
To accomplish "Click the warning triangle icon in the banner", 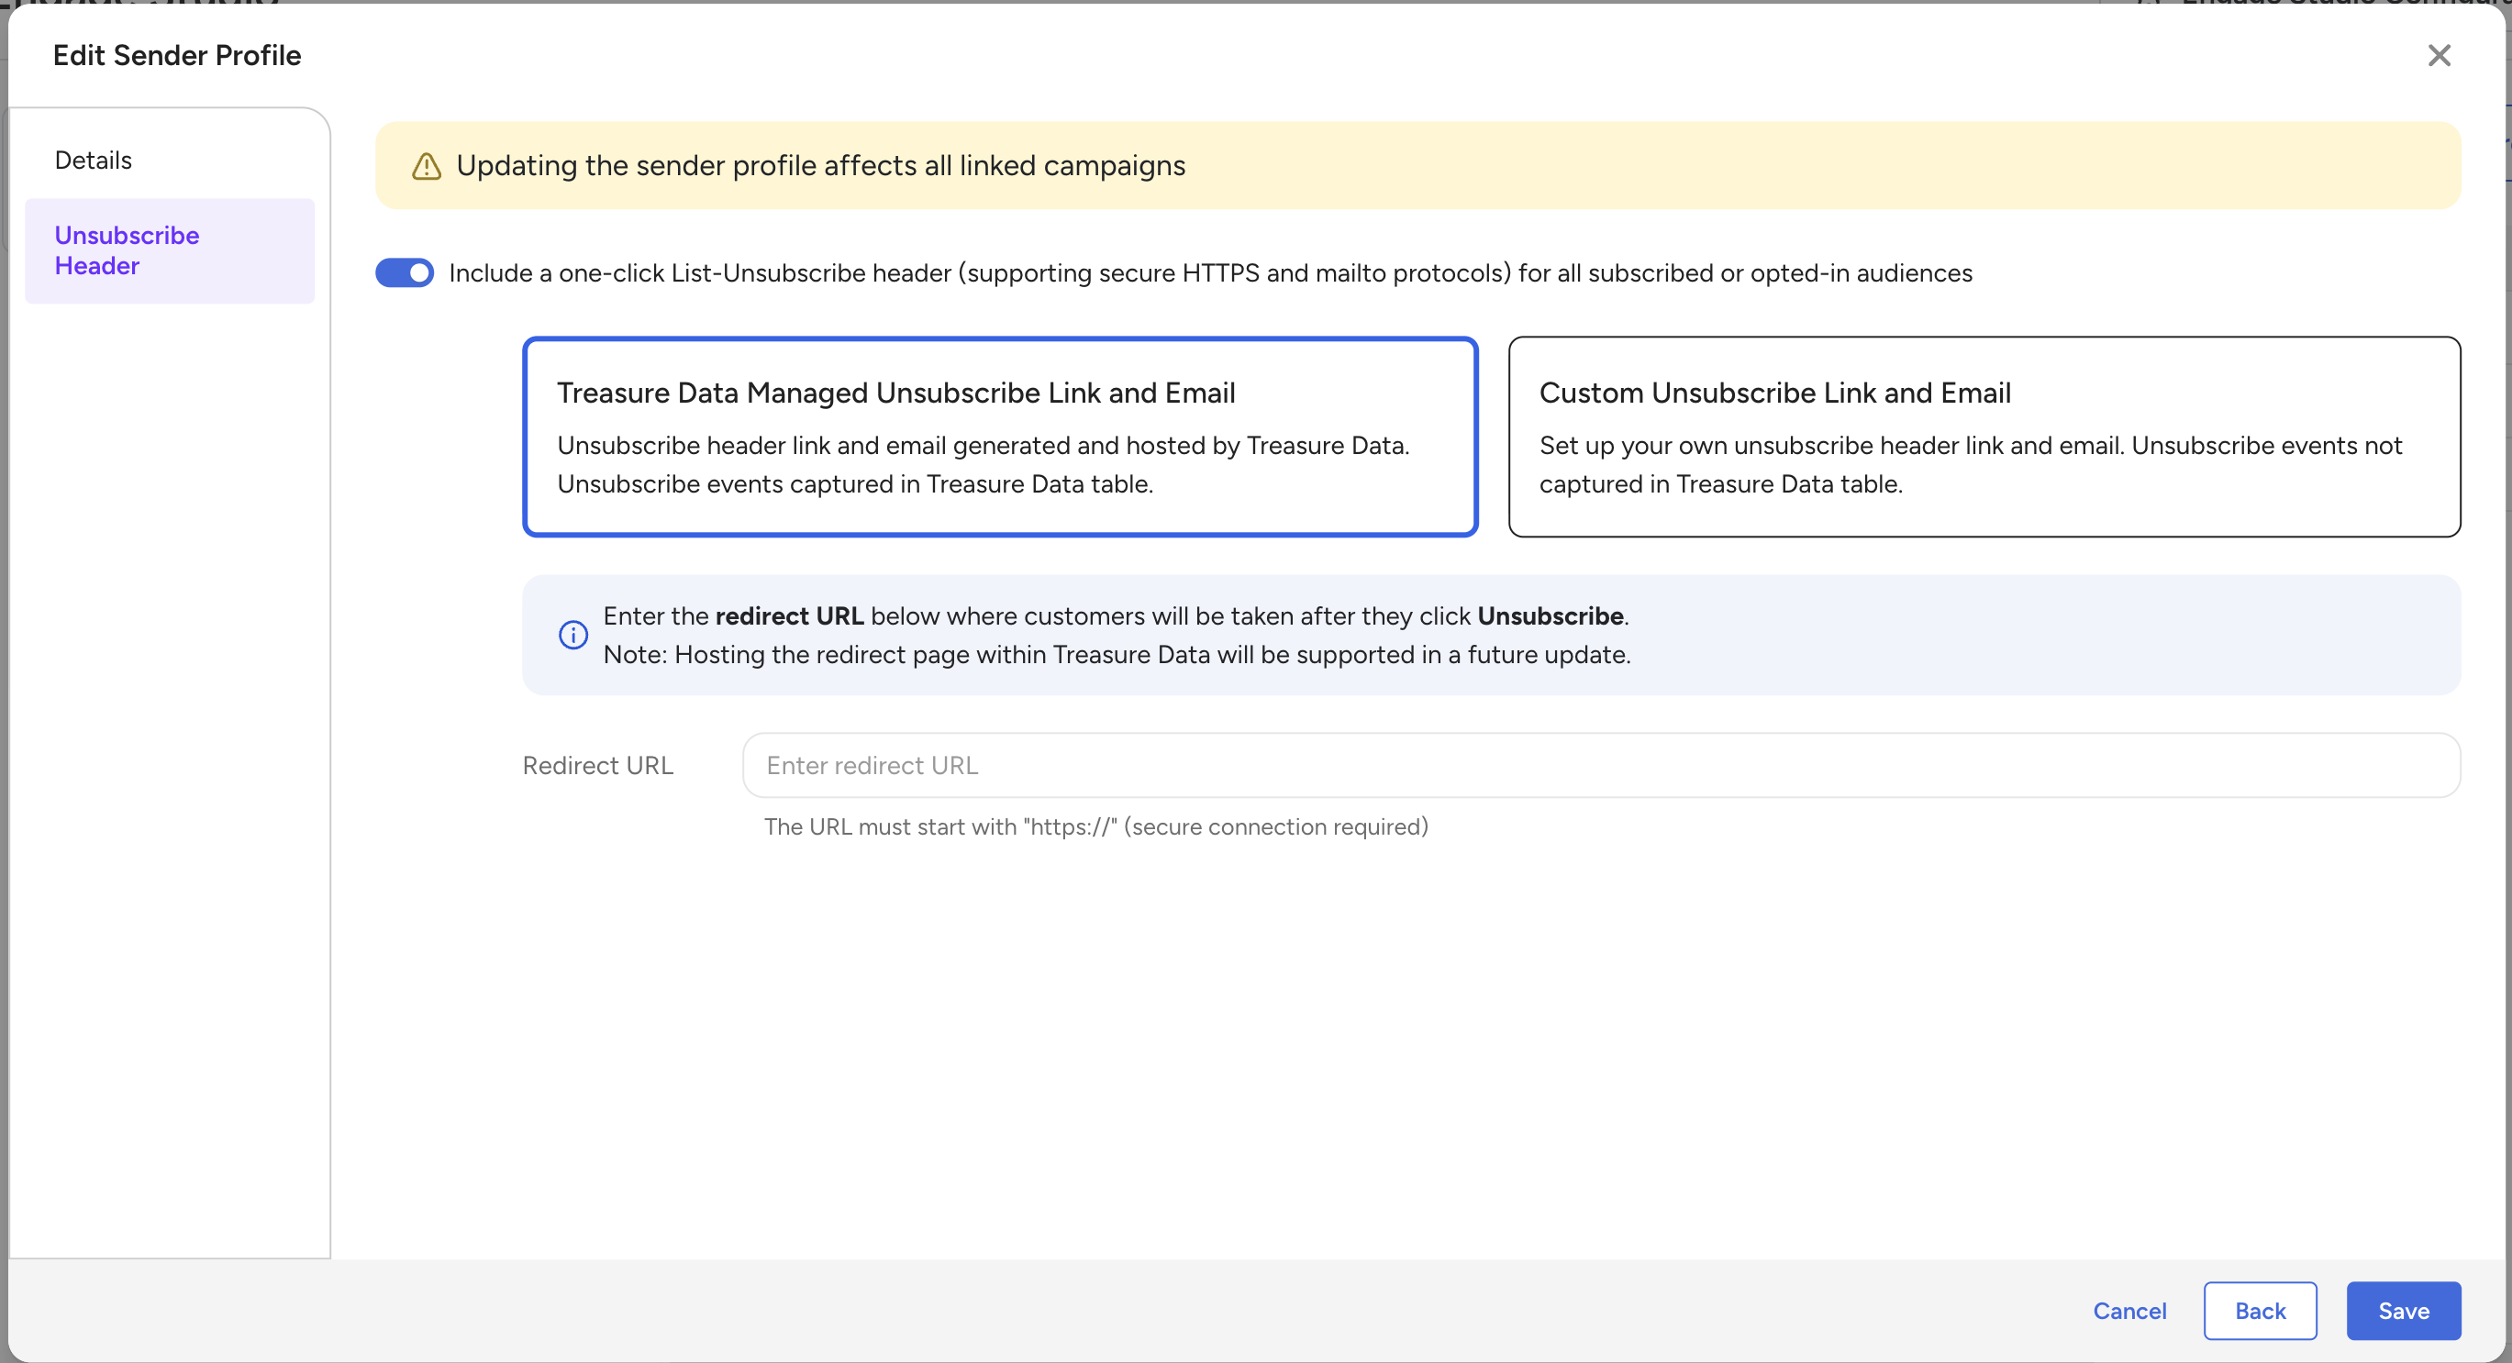I will [426, 167].
